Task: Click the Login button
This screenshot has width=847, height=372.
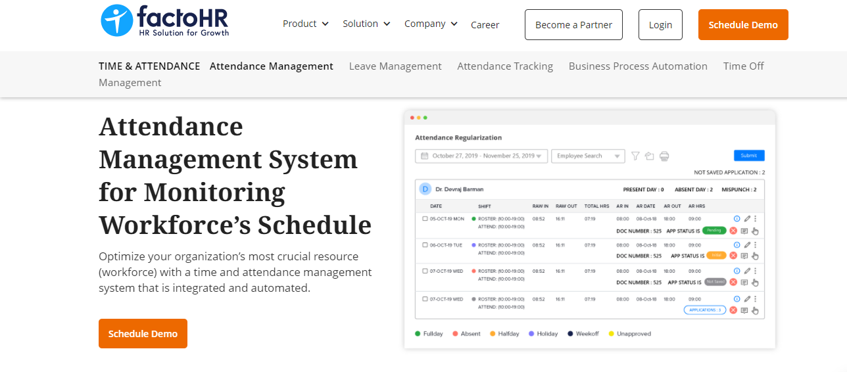Action: [660, 25]
